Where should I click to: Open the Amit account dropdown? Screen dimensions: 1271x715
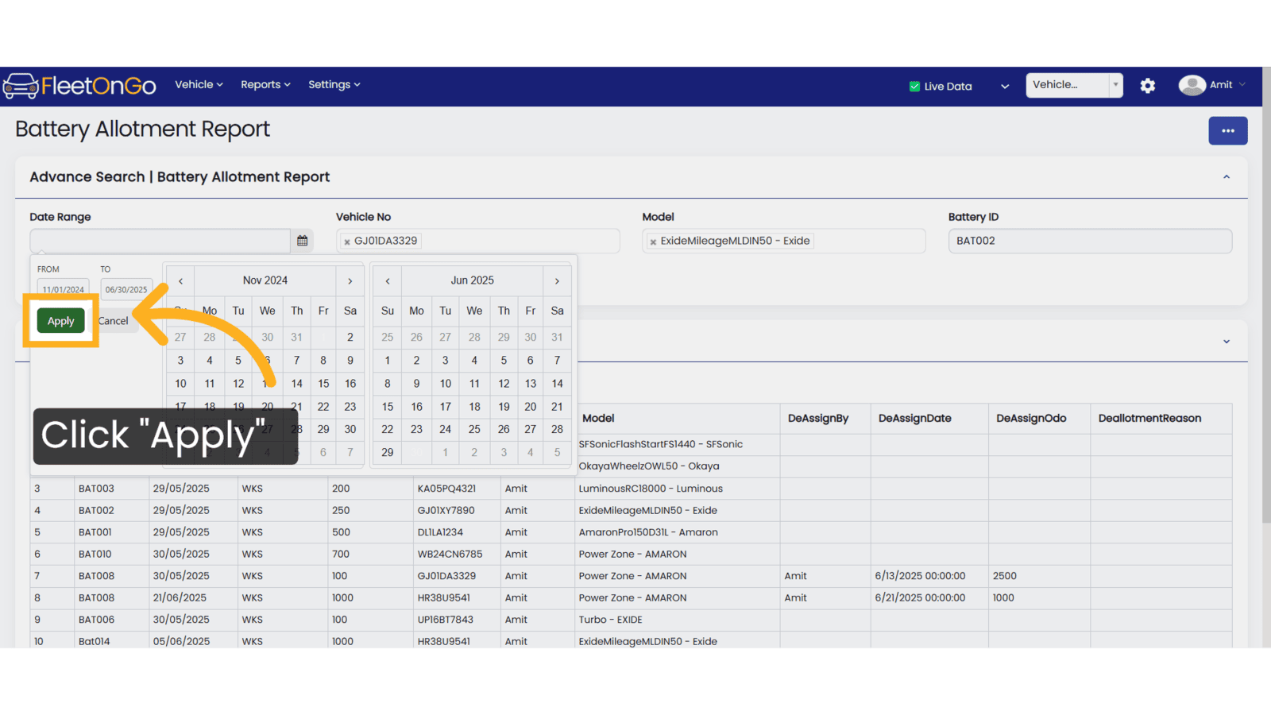(x=1227, y=85)
